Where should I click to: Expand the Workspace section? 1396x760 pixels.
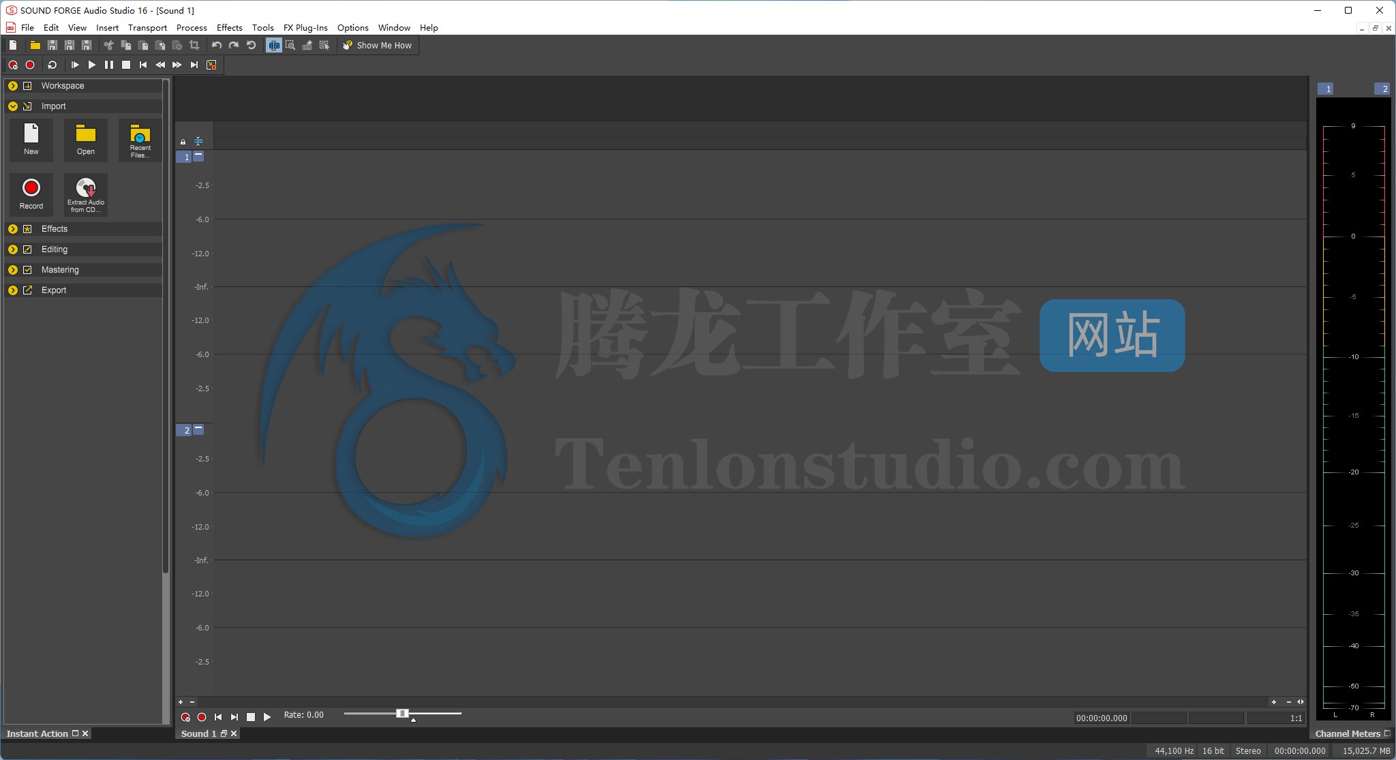tap(13, 86)
